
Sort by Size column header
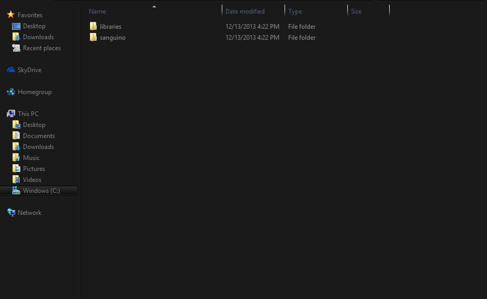tap(356, 11)
